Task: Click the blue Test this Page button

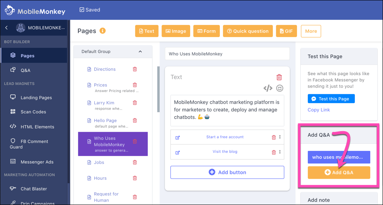Action: click(x=331, y=99)
